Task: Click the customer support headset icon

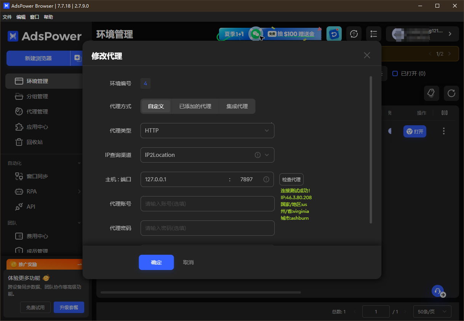Action: (x=438, y=291)
